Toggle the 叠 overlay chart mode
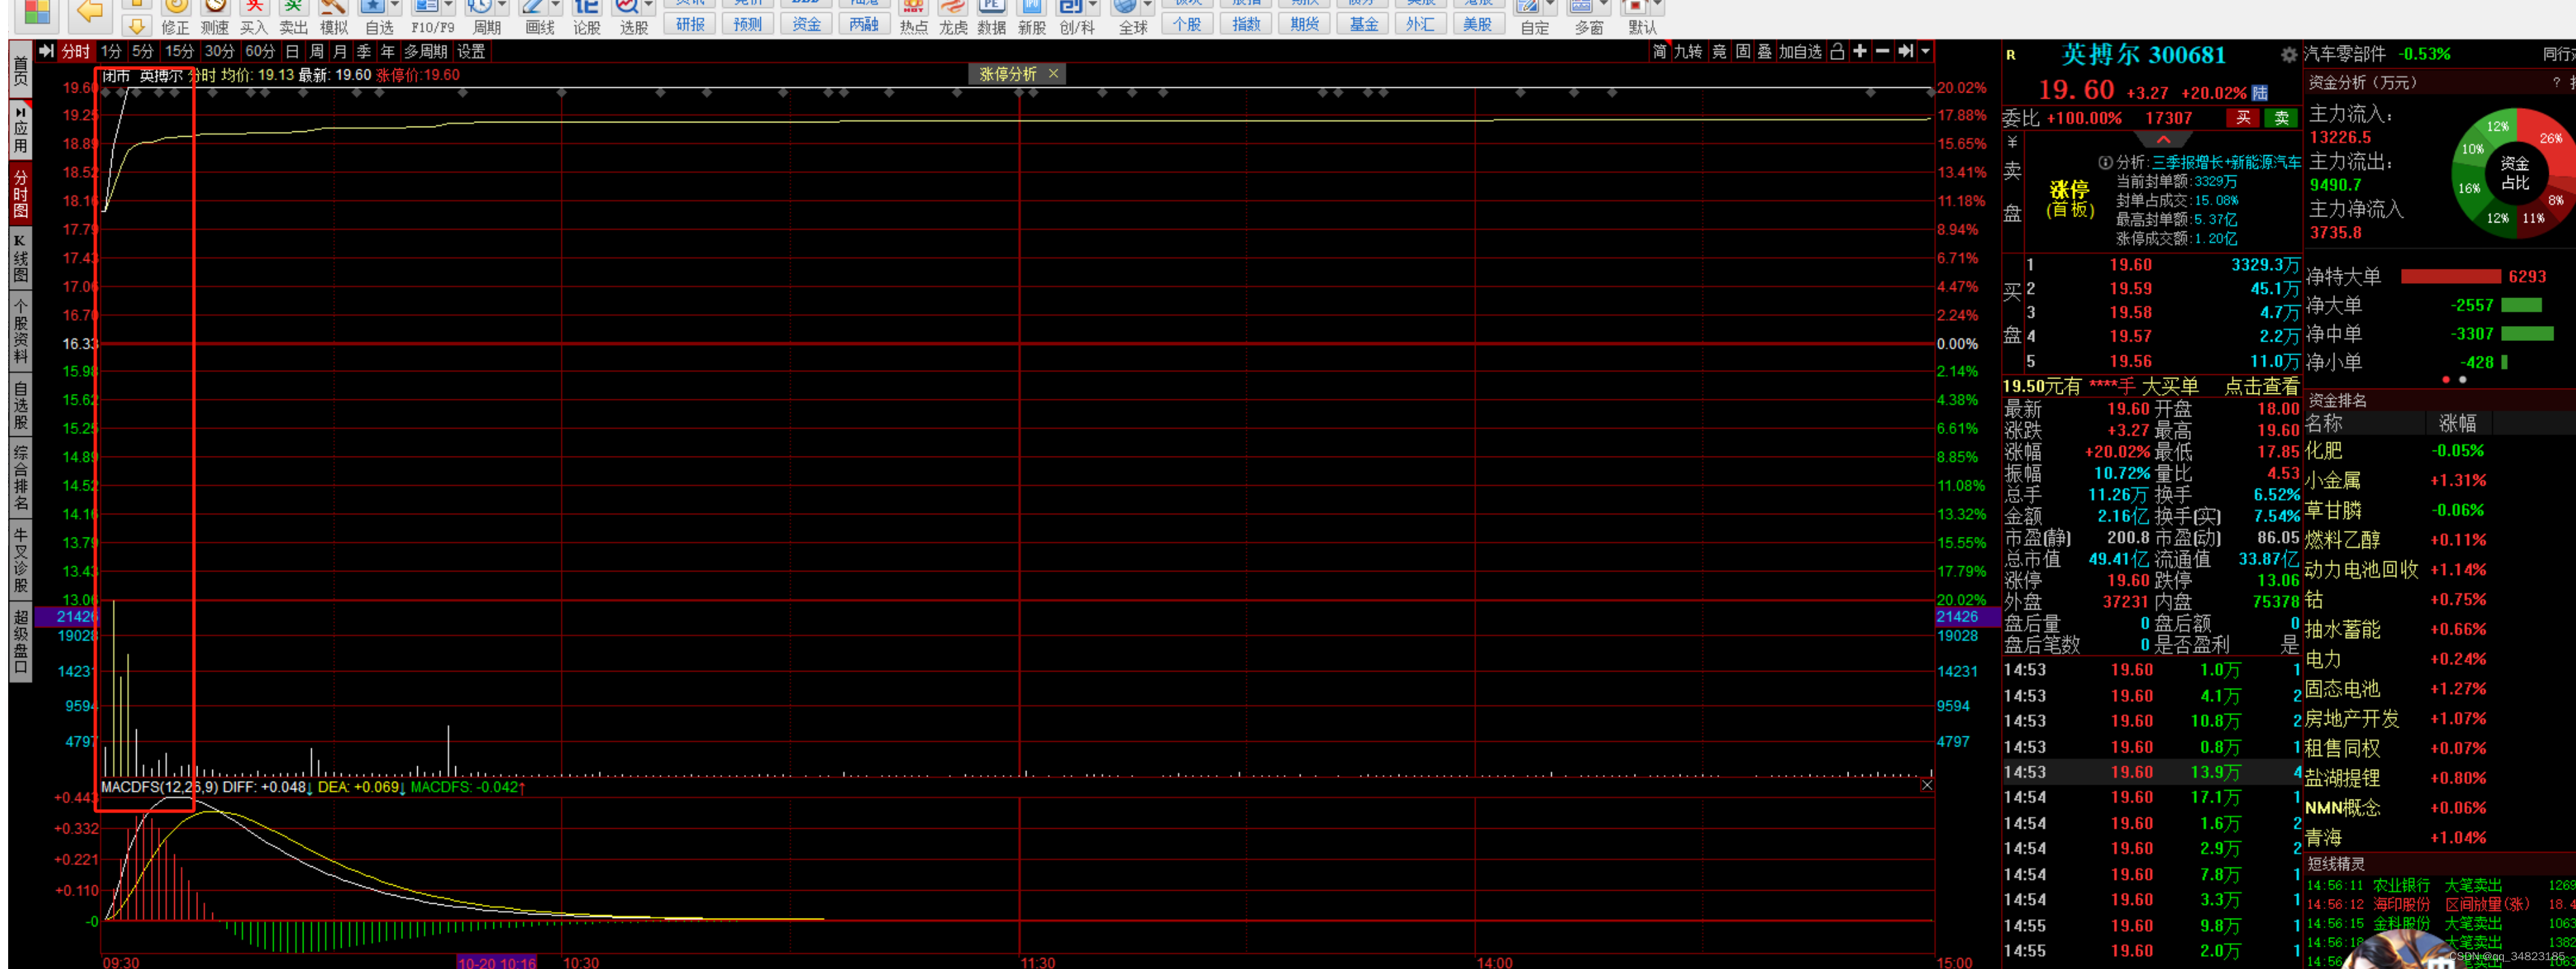The image size is (2576, 969). pos(1764,52)
